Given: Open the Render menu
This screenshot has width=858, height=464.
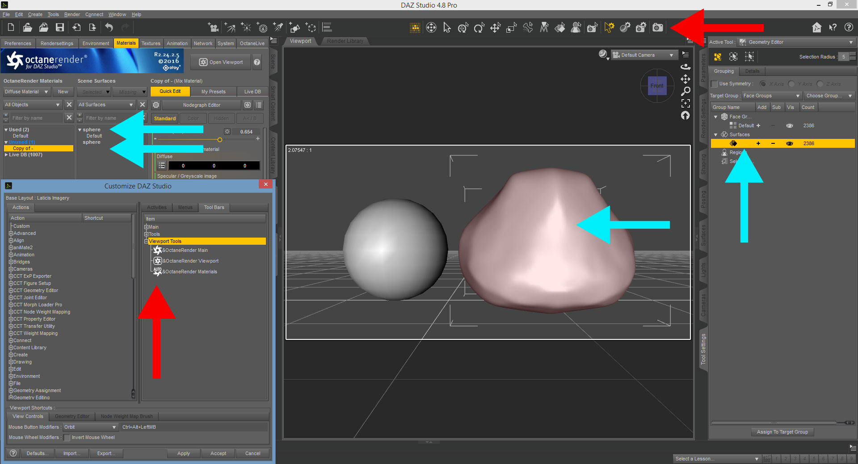Looking at the screenshot, I should 72,14.
